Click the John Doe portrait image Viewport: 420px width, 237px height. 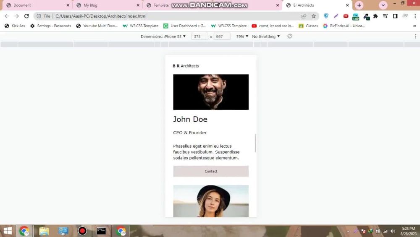click(211, 92)
